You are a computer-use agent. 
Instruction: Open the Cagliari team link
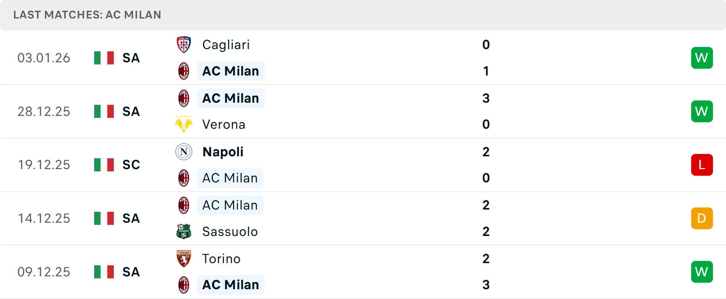(x=226, y=45)
